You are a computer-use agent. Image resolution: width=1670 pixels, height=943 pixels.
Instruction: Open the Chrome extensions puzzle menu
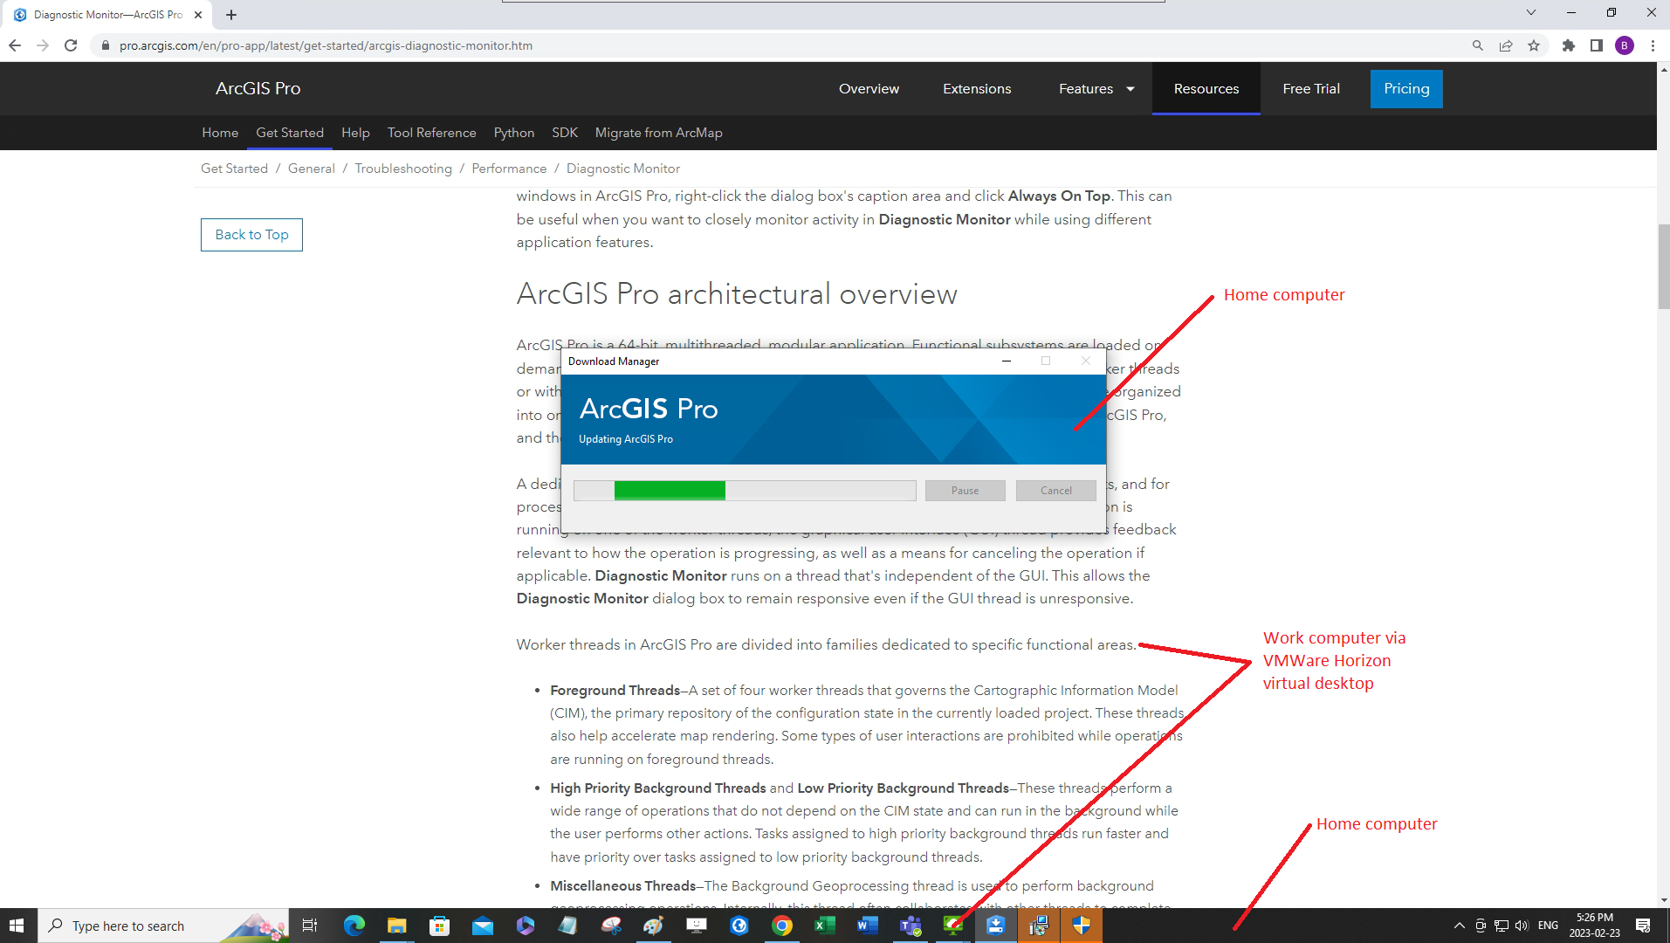1569,45
